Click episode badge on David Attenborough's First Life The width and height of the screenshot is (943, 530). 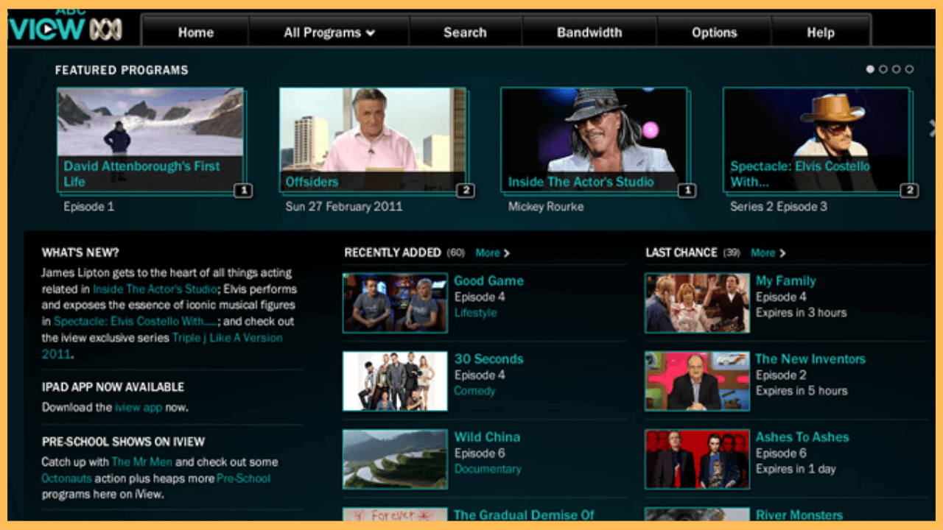pyautogui.click(x=243, y=191)
